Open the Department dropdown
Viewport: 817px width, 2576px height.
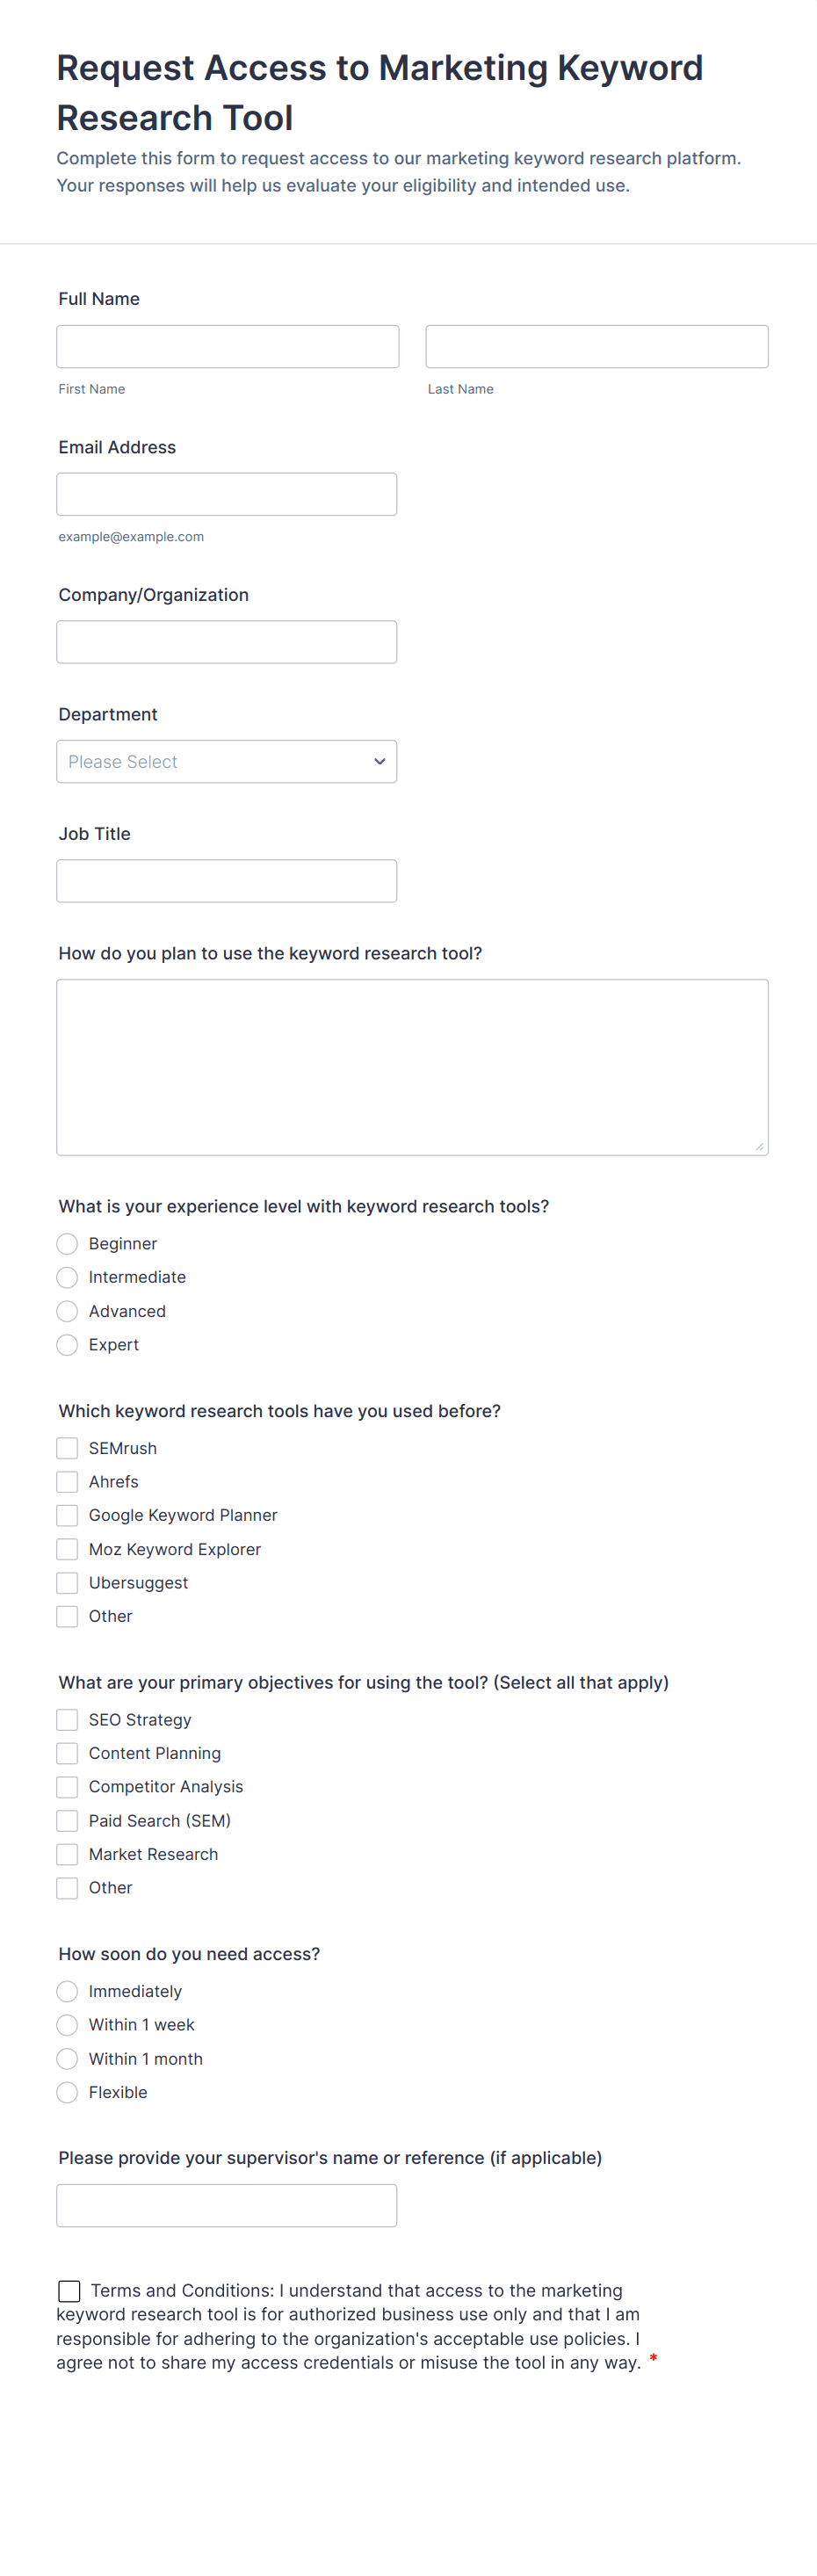[x=227, y=761]
